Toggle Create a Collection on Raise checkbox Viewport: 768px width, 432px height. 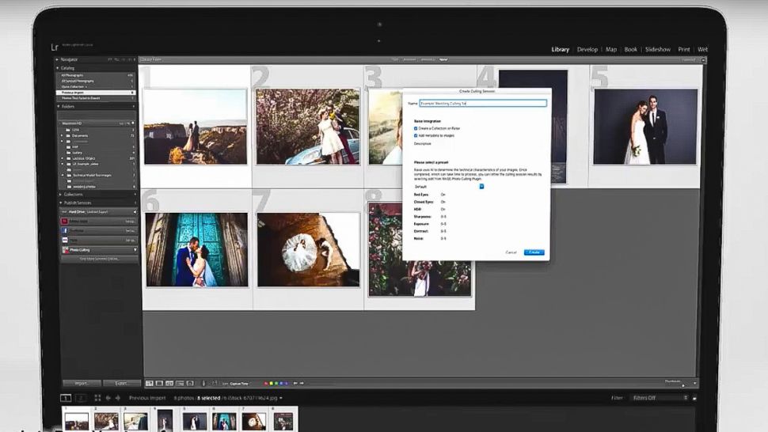coord(416,128)
